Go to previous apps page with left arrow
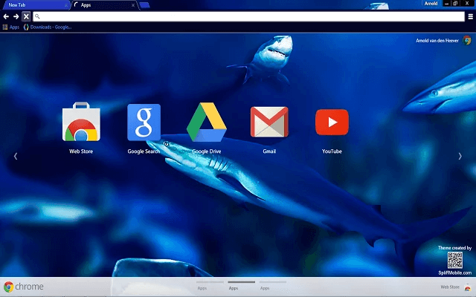The width and height of the screenshot is (476, 297). pyautogui.click(x=16, y=156)
